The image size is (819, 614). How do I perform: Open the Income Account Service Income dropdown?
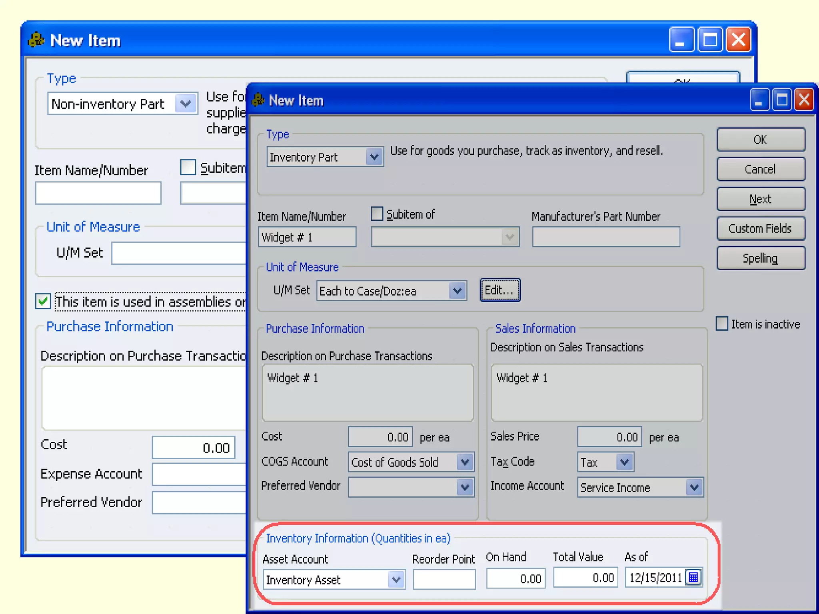tap(694, 487)
